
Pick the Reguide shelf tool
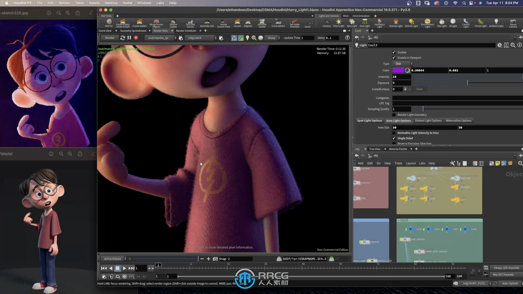(x=248, y=23)
